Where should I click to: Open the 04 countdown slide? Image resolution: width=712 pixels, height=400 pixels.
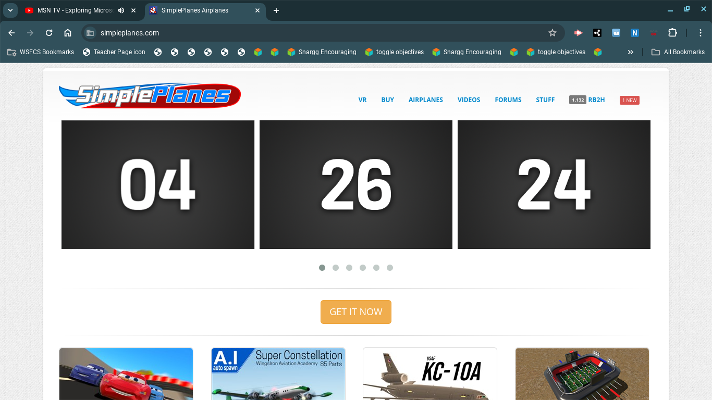pos(158,184)
